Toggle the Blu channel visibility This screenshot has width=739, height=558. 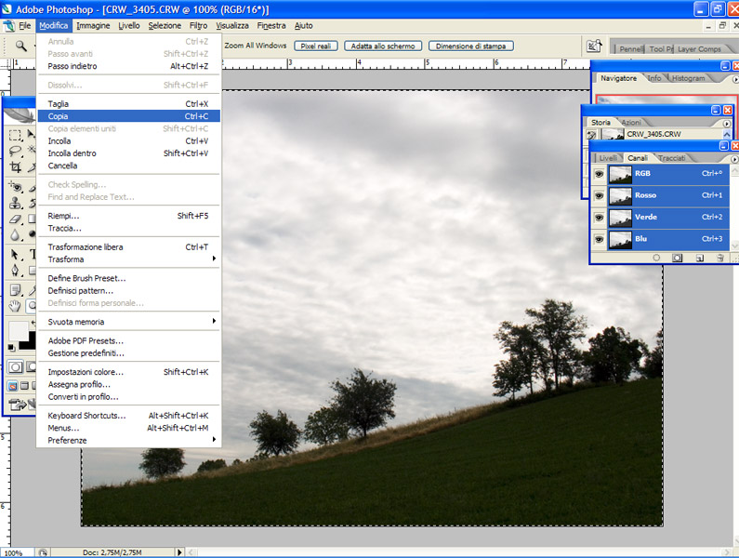pyautogui.click(x=600, y=239)
